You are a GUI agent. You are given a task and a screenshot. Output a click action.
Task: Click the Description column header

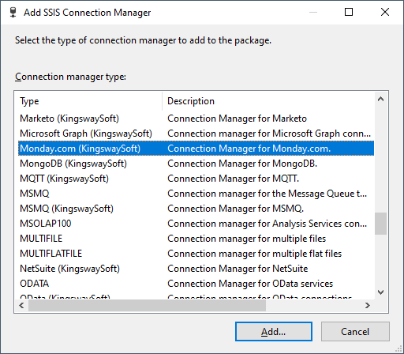tap(268, 101)
